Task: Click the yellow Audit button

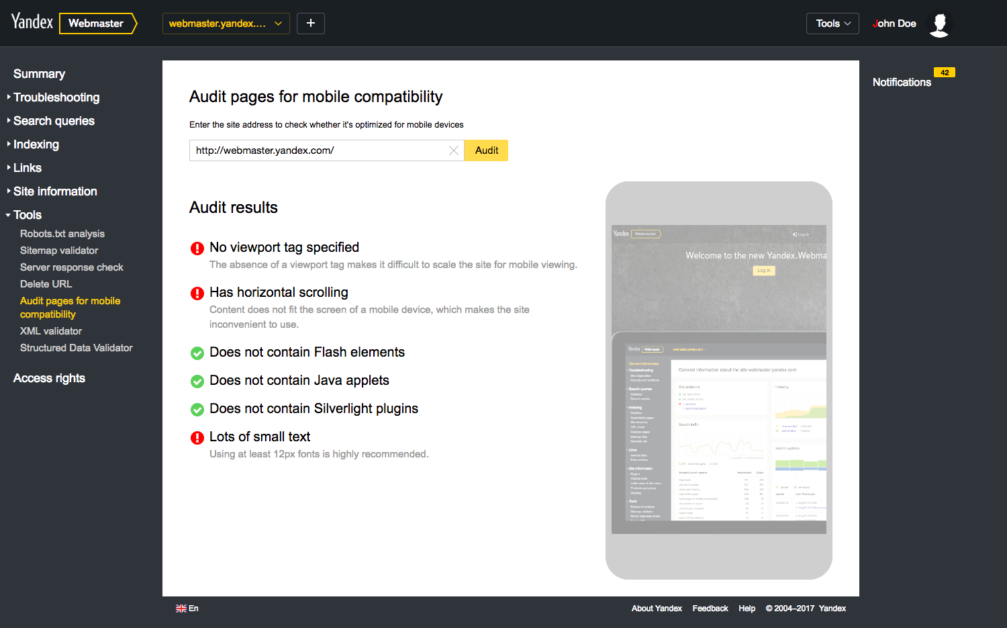Action: (487, 150)
